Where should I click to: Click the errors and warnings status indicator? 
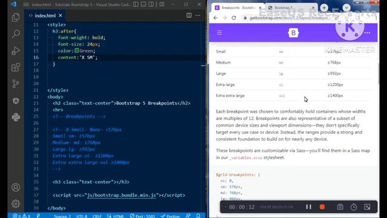[21, 216]
